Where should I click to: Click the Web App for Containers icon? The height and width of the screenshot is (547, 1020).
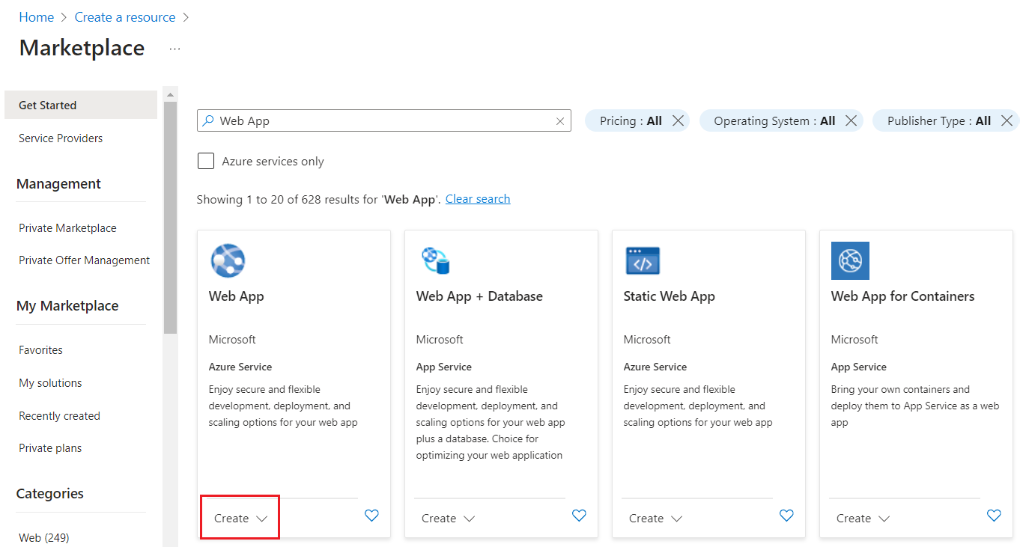850,260
